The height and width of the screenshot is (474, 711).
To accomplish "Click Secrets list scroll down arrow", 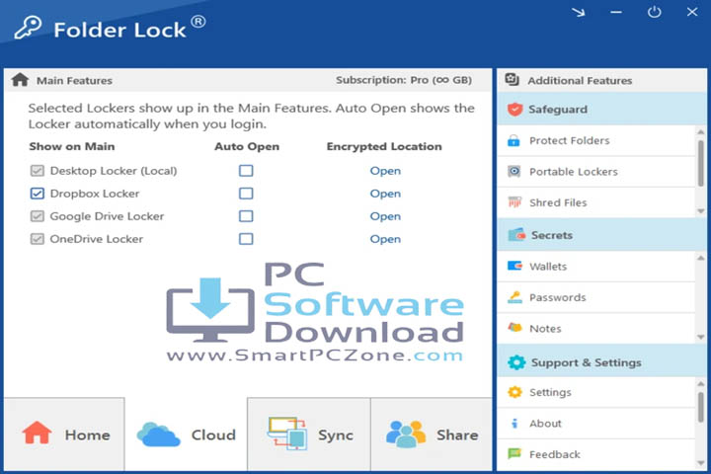I will point(700,337).
